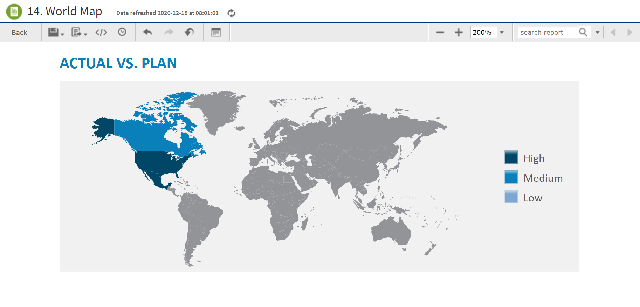Click the undo all icon
The height and width of the screenshot is (307, 640).
(189, 32)
